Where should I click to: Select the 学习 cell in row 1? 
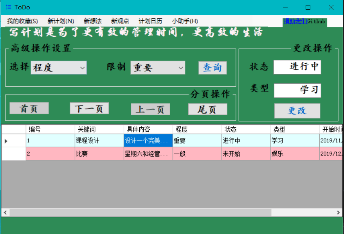pos(295,141)
